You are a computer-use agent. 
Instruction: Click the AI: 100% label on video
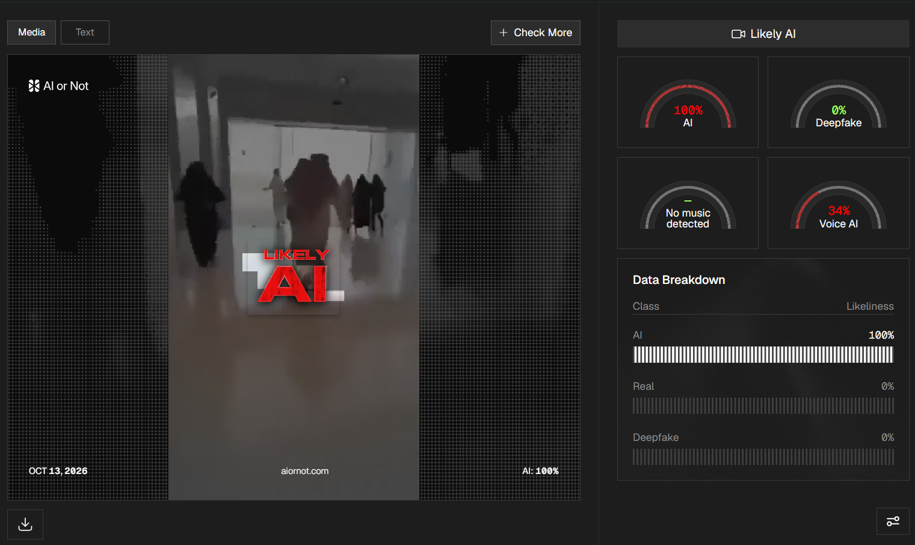pyautogui.click(x=540, y=471)
